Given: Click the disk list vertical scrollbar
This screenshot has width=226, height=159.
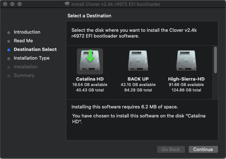Looking at the screenshot, I should click(215, 60).
